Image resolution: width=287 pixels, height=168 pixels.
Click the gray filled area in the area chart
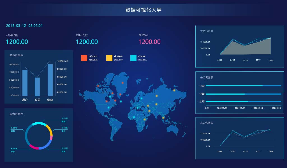(252, 48)
